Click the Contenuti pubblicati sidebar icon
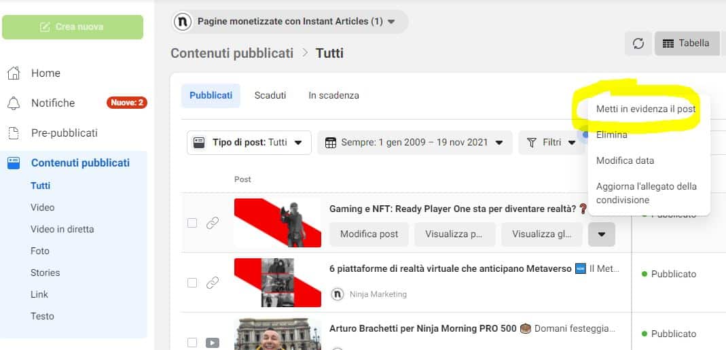 click(x=14, y=163)
